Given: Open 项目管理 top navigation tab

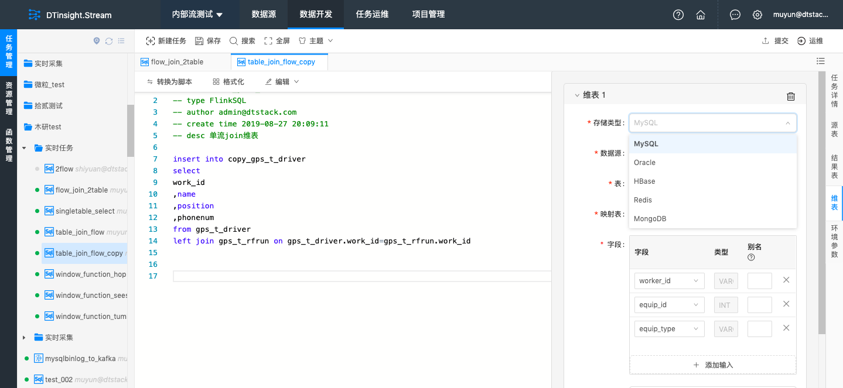Looking at the screenshot, I should [x=428, y=15].
